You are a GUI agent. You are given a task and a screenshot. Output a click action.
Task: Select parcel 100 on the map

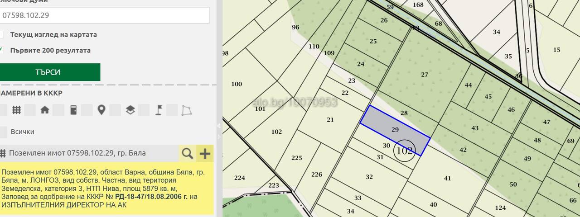pyautogui.click(x=237, y=84)
